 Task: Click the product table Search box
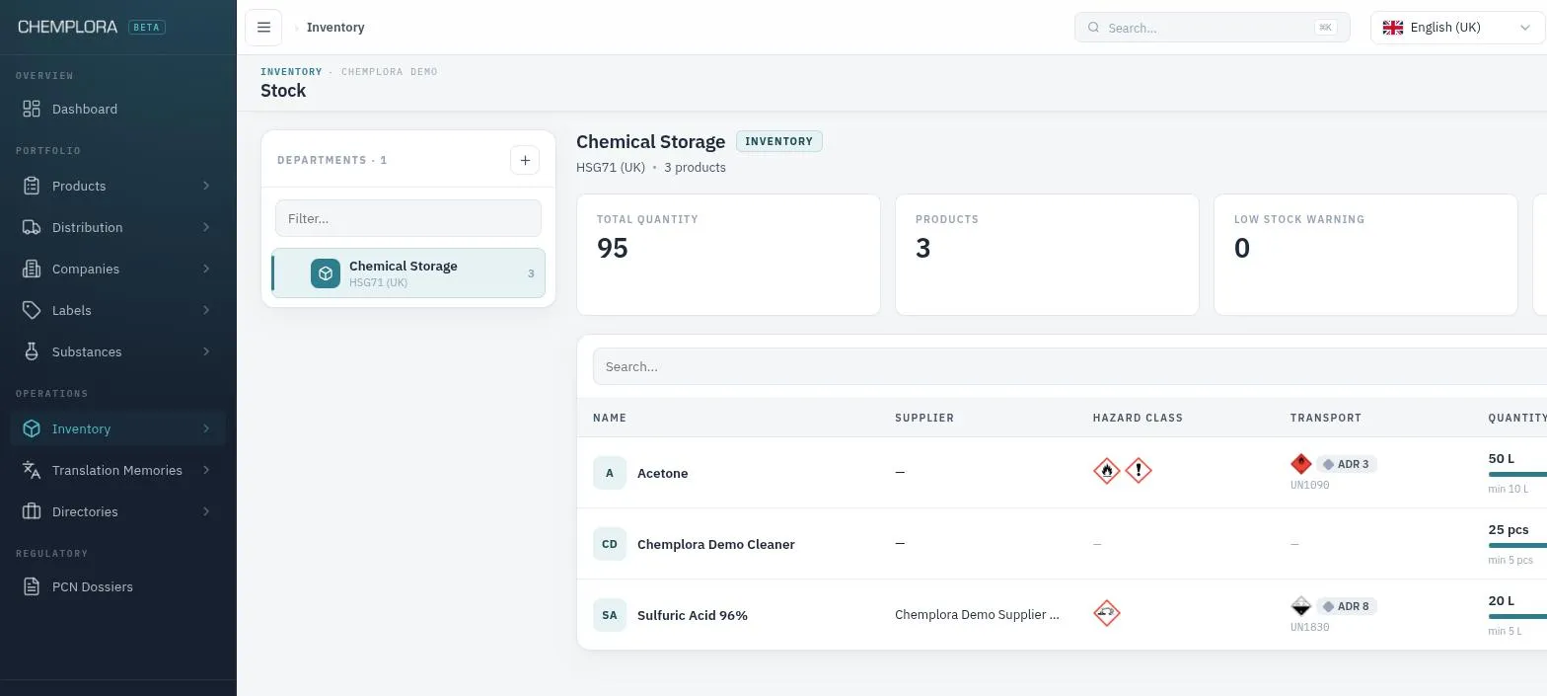click(1069, 366)
